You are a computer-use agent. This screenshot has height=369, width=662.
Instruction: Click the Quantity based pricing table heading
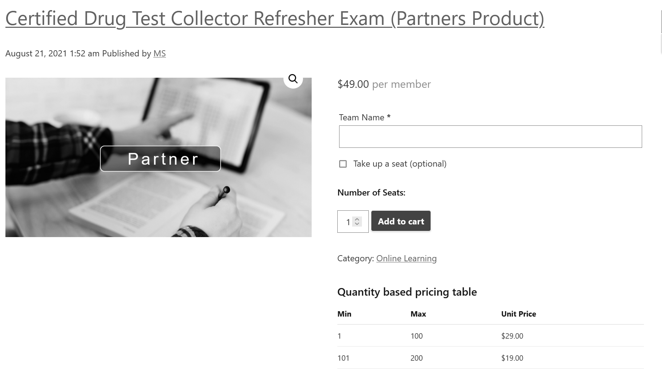pyautogui.click(x=407, y=292)
